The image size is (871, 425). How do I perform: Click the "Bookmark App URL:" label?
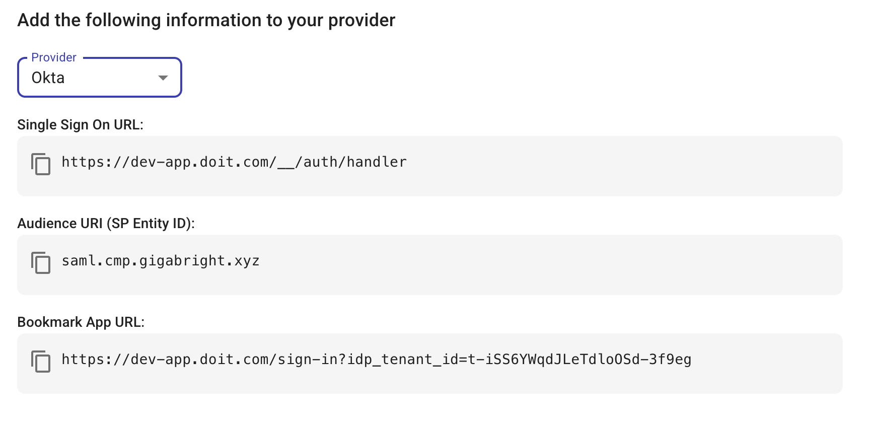pos(81,322)
